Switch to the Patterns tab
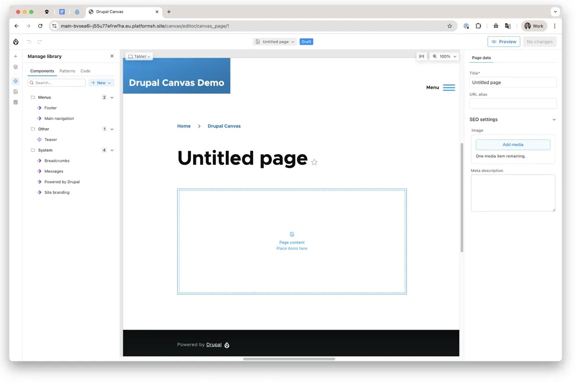Viewport: 581px width, 383px height. coord(67,71)
